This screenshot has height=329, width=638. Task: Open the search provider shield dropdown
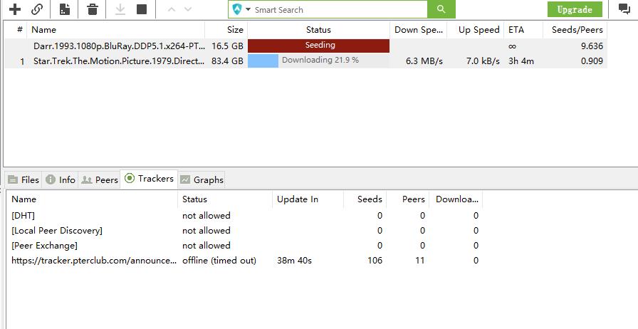tap(241, 9)
